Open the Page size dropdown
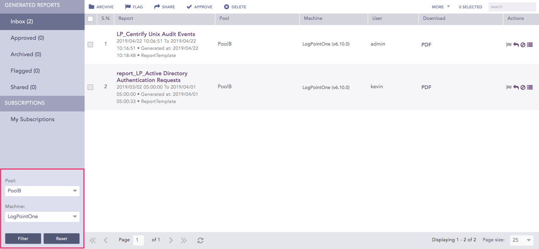539x249 pixels. pyautogui.click(x=522, y=240)
